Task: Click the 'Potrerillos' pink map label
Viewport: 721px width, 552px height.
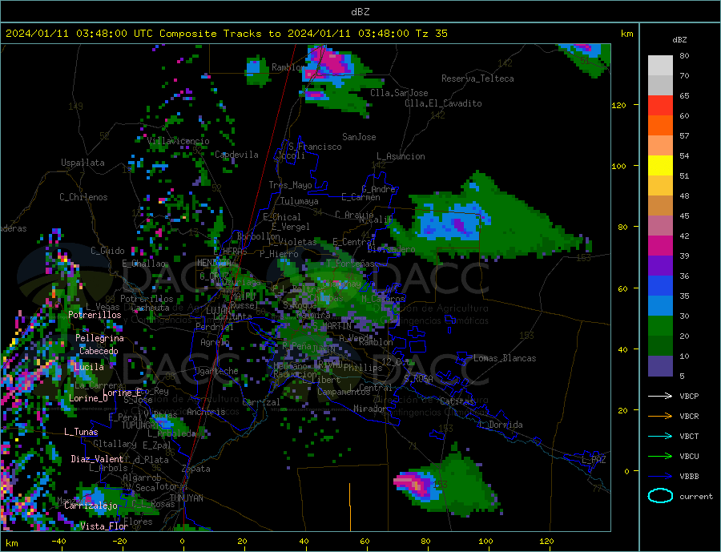Action: coord(95,315)
